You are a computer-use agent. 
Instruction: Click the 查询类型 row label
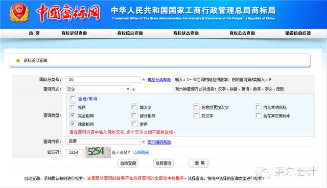[52, 115]
